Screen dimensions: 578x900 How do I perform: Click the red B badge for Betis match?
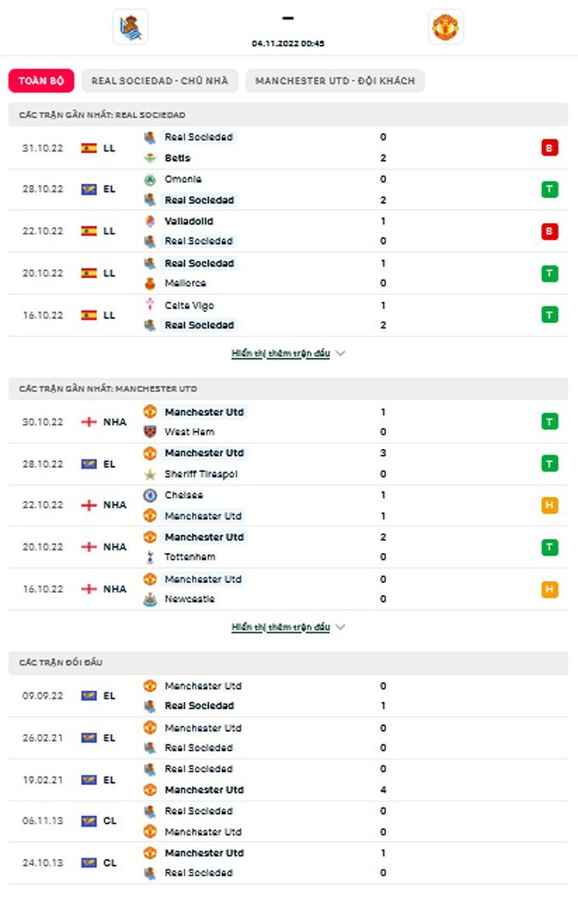coord(549,148)
